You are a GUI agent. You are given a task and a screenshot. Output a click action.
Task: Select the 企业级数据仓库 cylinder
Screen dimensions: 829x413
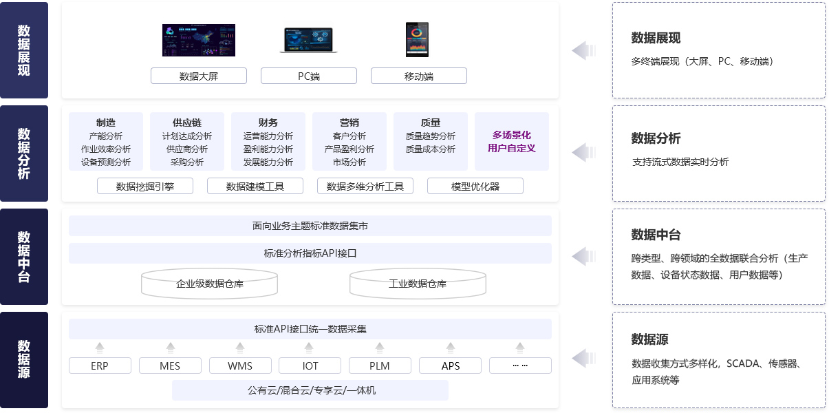[x=210, y=283]
